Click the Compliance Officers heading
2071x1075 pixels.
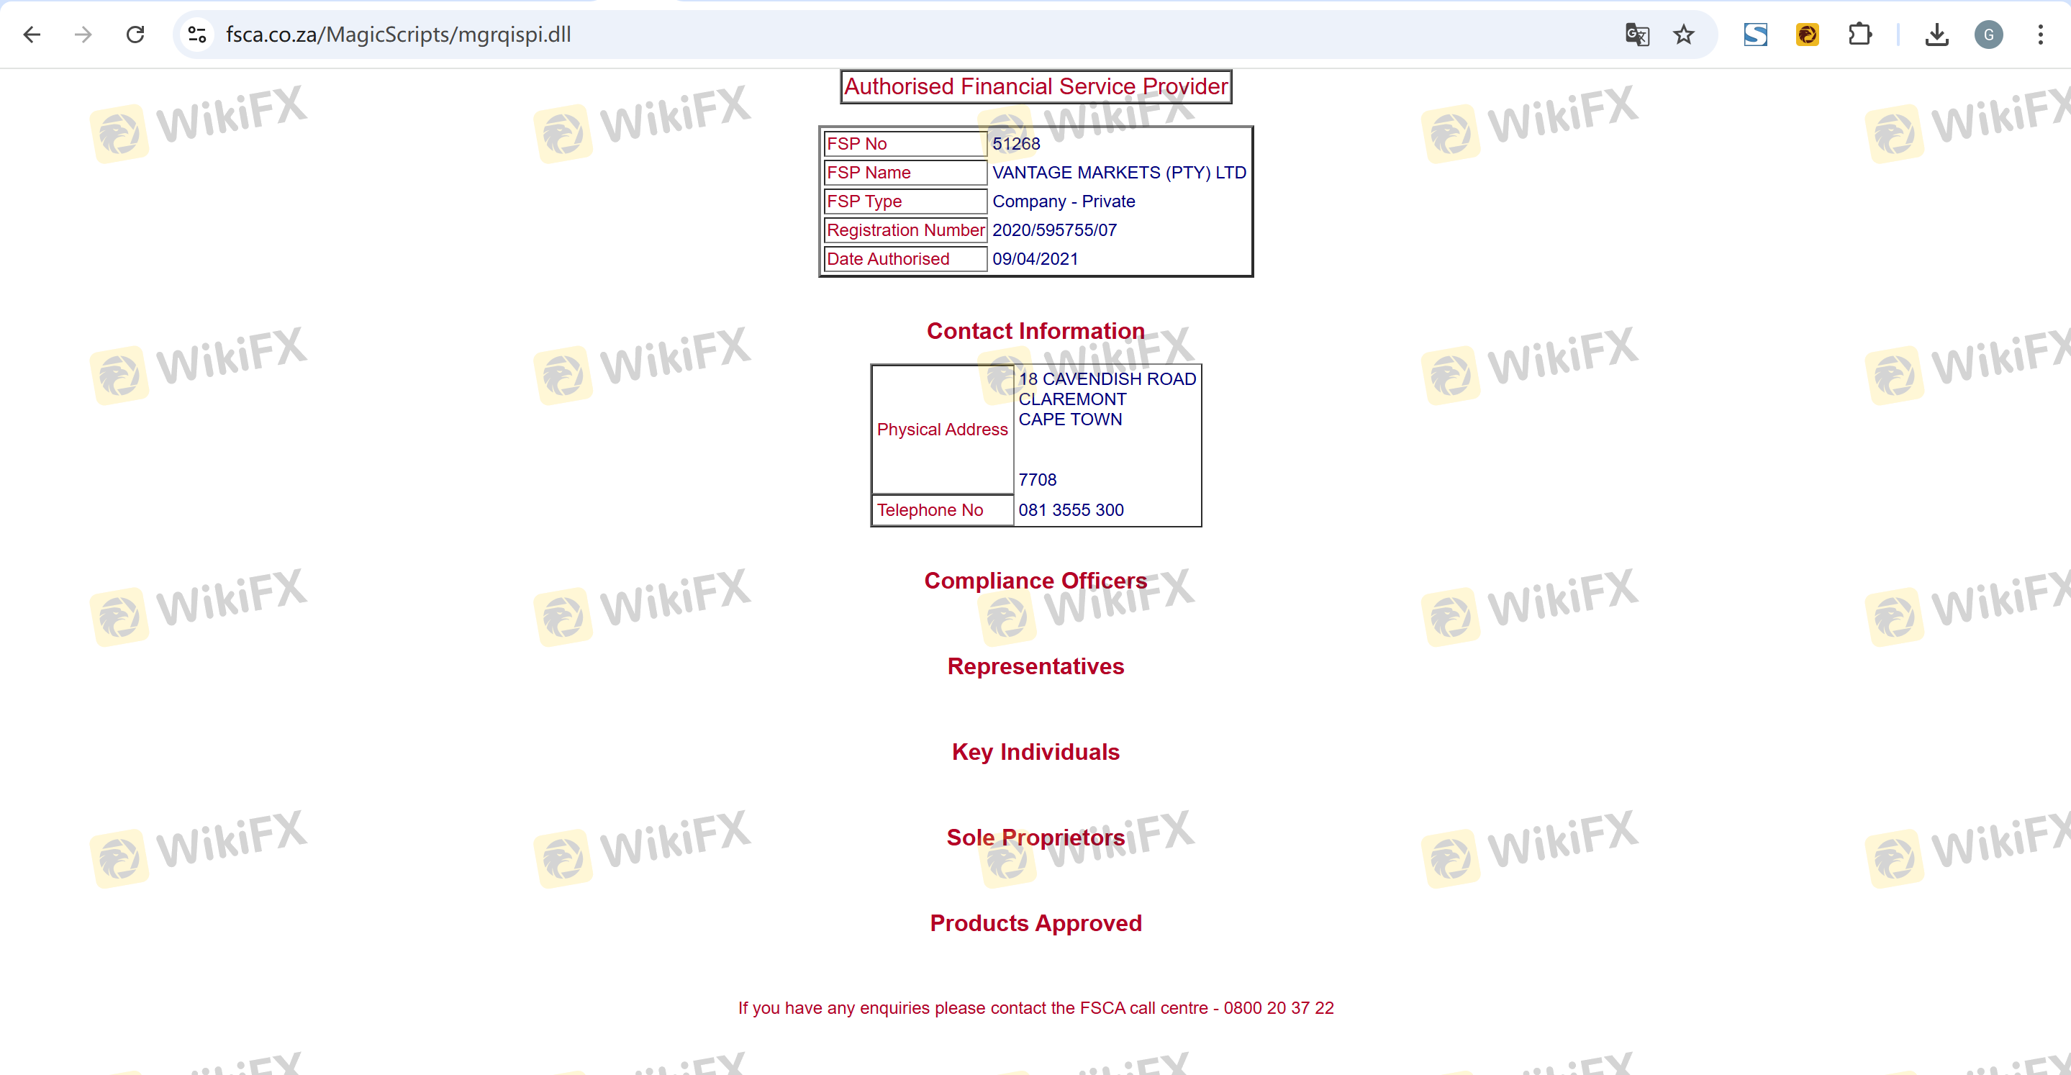(x=1035, y=581)
